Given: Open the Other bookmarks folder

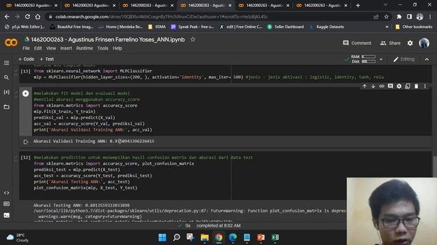Looking at the screenshot, I should point(414,27).
